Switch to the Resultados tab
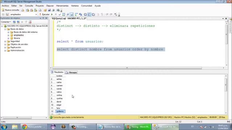The height and width of the screenshot is (130, 232). click(57, 72)
